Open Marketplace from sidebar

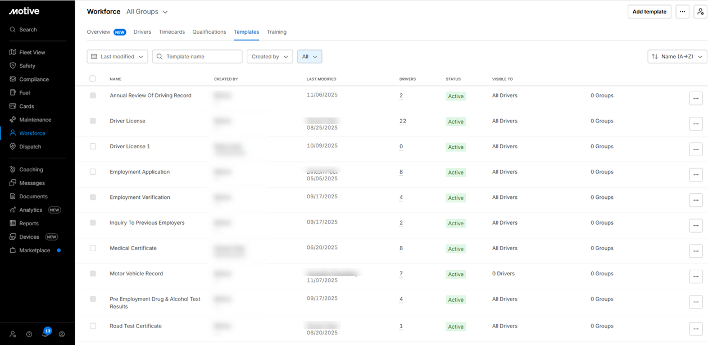click(x=34, y=251)
